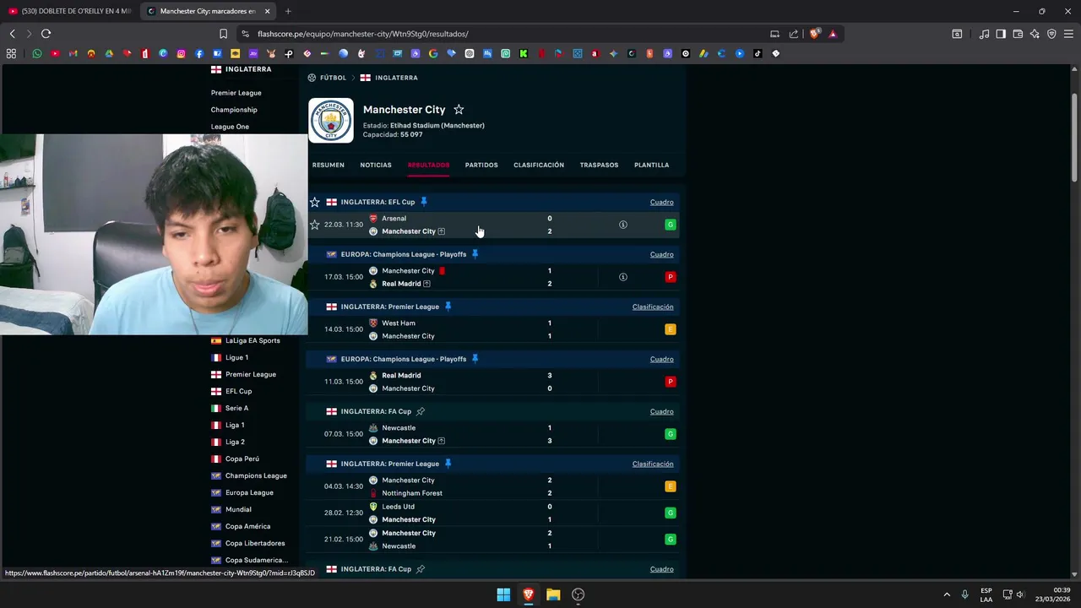The height and width of the screenshot is (608, 1081).
Task: Click green G badge for 21.02 Newcastle match
Action: point(671,539)
